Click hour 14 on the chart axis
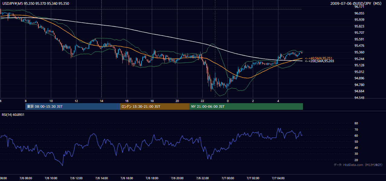This screenshot has width=386, height=181. (x=101, y=101)
